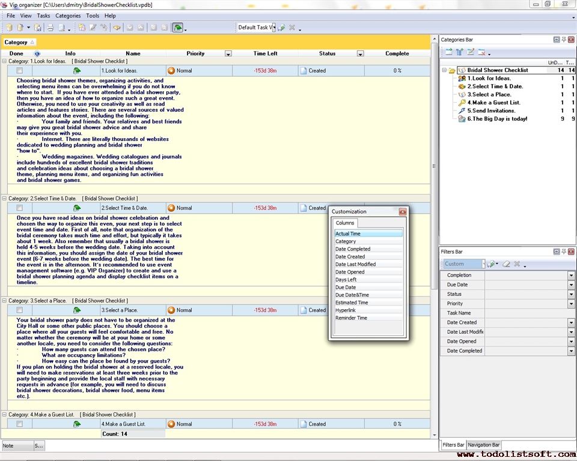
Task: Open the Tools menu
Action: pos(93,16)
